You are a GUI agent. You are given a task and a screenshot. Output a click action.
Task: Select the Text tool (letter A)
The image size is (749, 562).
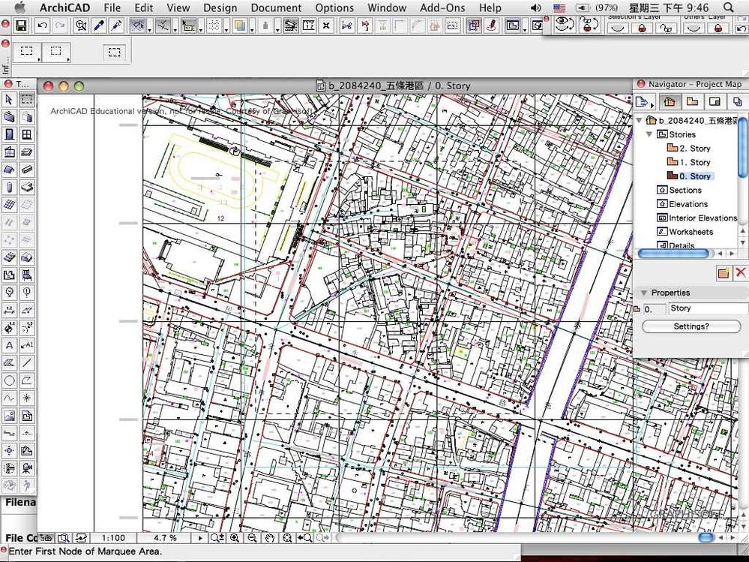coord(9,345)
